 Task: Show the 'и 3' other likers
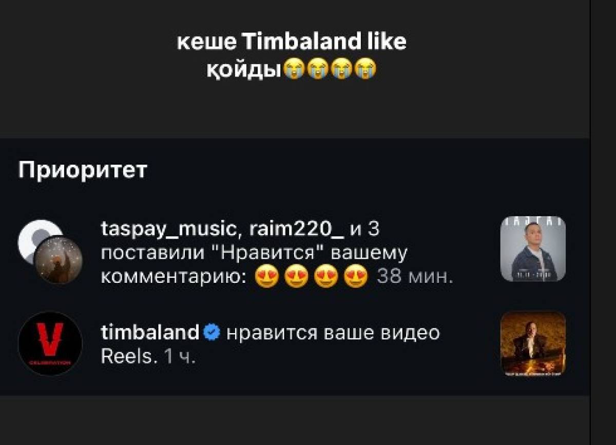[x=364, y=229]
